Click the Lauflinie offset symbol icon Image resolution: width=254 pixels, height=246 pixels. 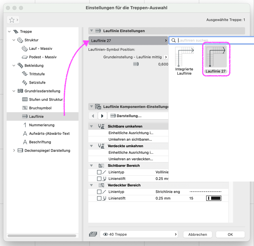click(x=136, y=64)
